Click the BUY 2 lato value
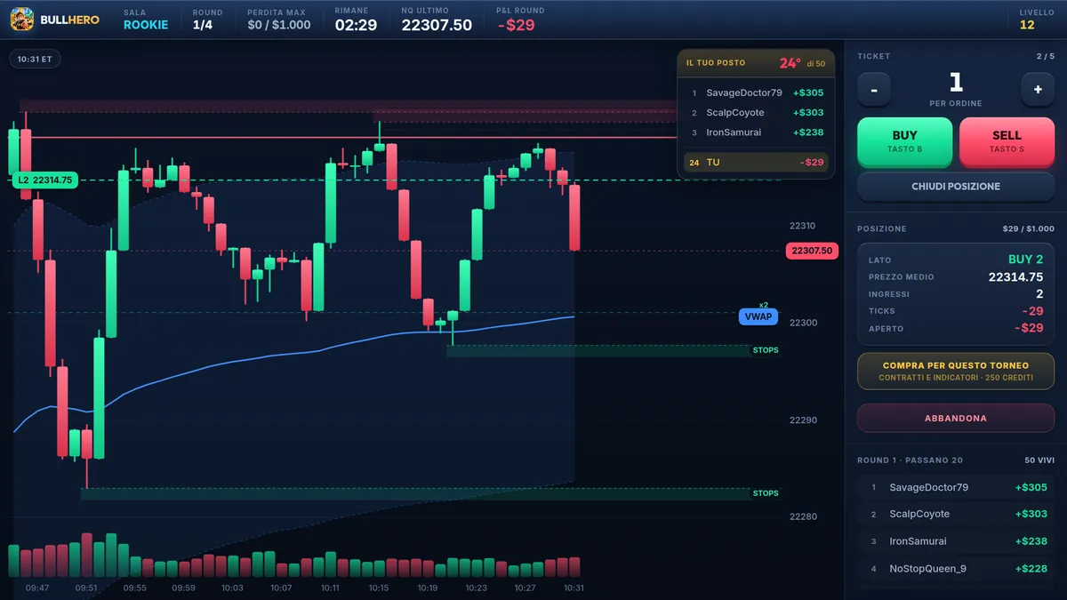Image resolution: width=1067 pixels, height=600 pixels. point(1025,259)
